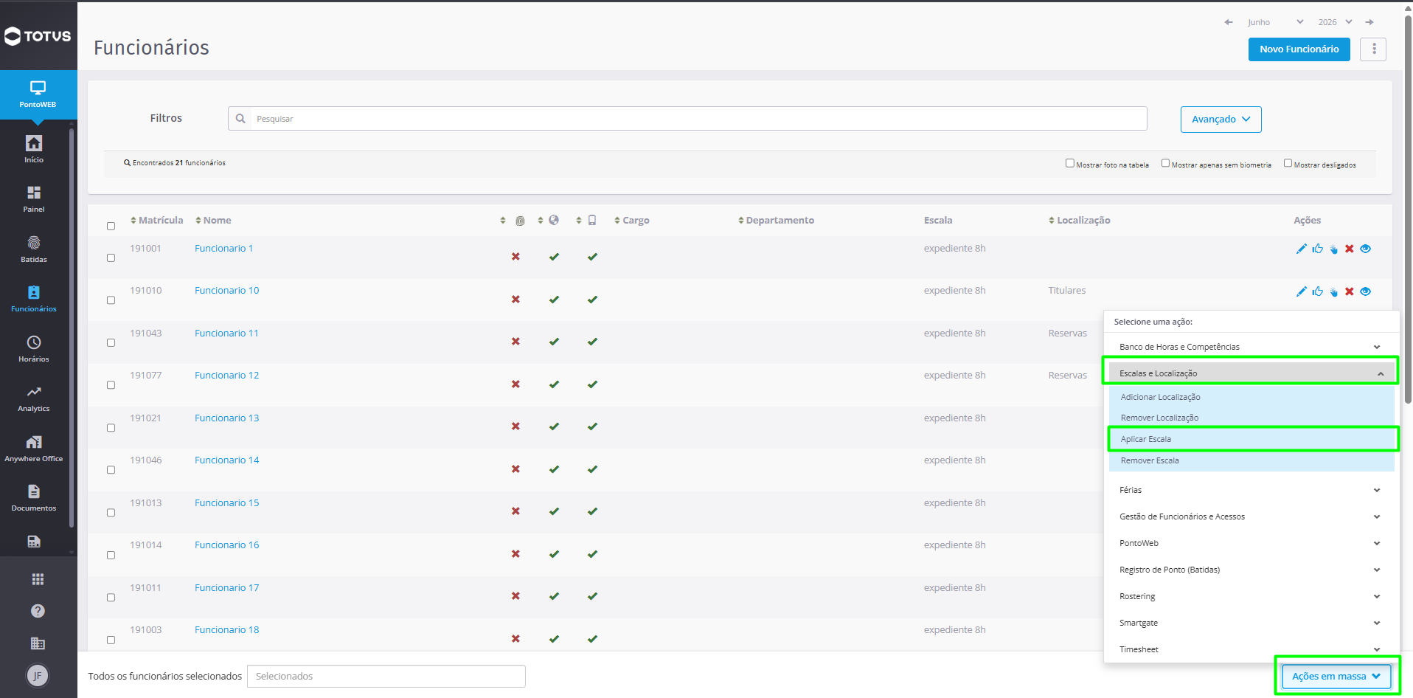The height and width of the screenshot is (698, 1413).
Task: Choose Adicionar Localização action
Action: [x=1251, y=397]
